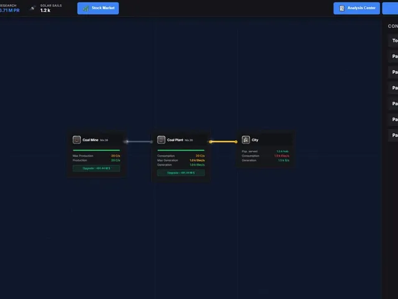Open the Stock Market panel
The image size is (398, 299).
tap(98, 8)
